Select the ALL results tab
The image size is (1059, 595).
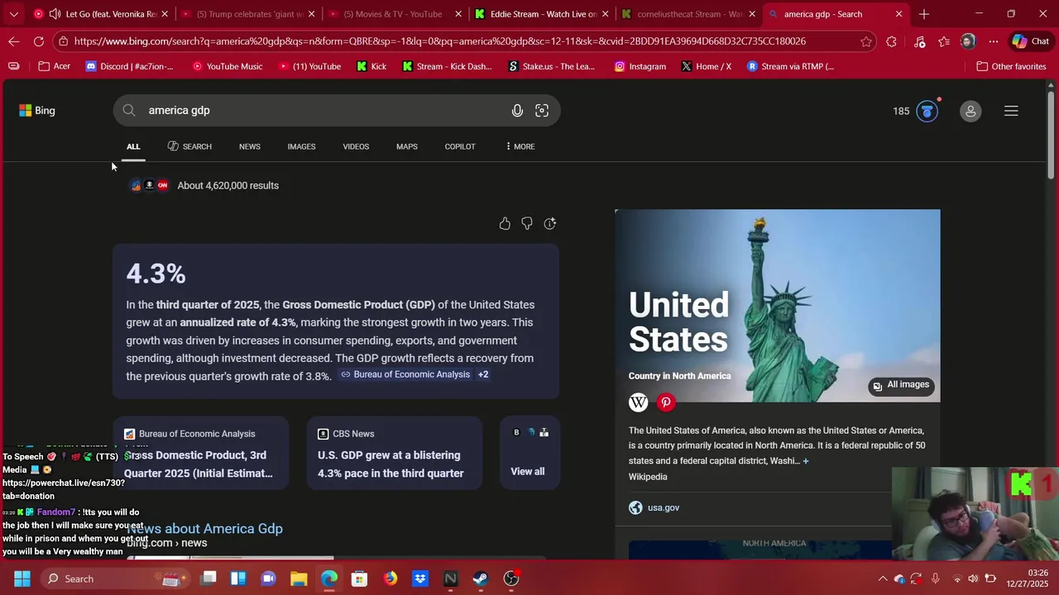[x=133, y=146]
